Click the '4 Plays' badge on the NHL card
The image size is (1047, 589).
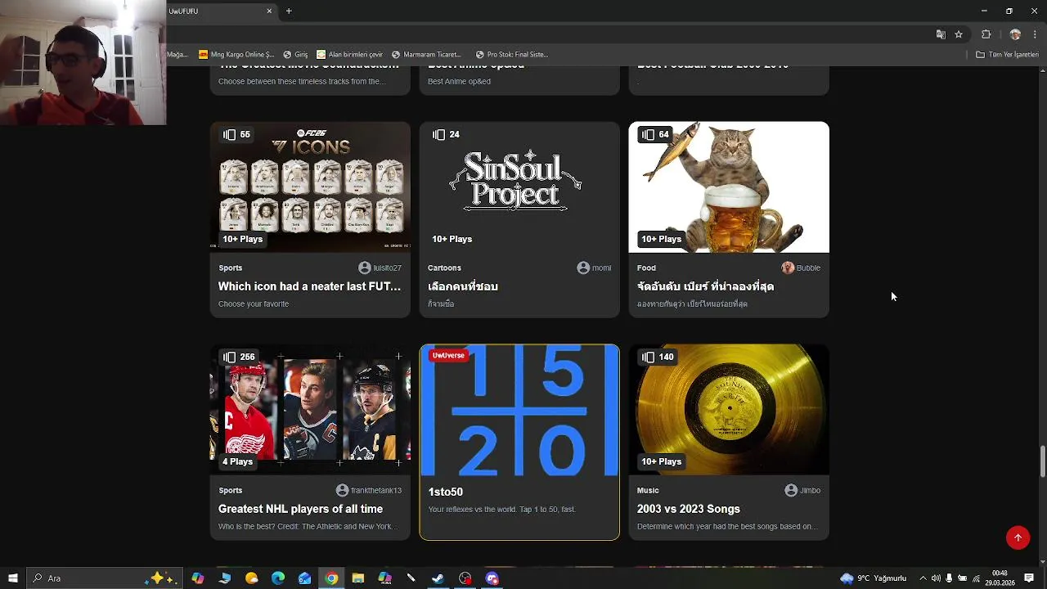(237, 461)
